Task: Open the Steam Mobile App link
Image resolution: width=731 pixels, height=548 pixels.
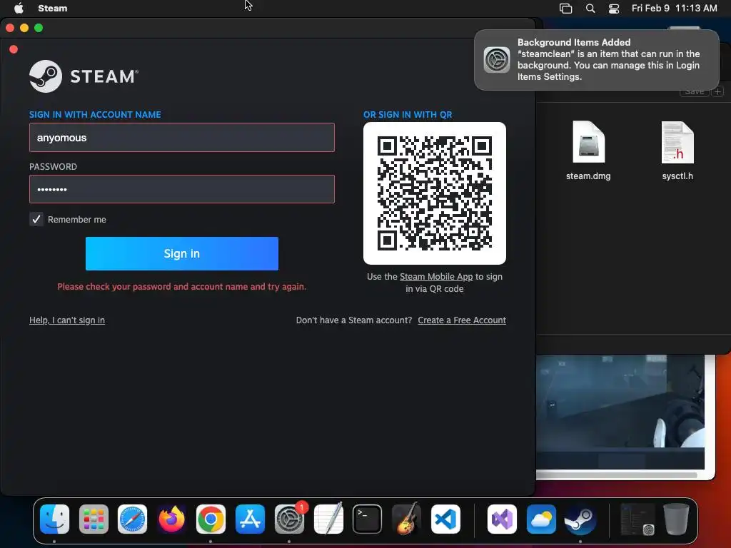Action: pyautogui.click(x=436, y=277)
